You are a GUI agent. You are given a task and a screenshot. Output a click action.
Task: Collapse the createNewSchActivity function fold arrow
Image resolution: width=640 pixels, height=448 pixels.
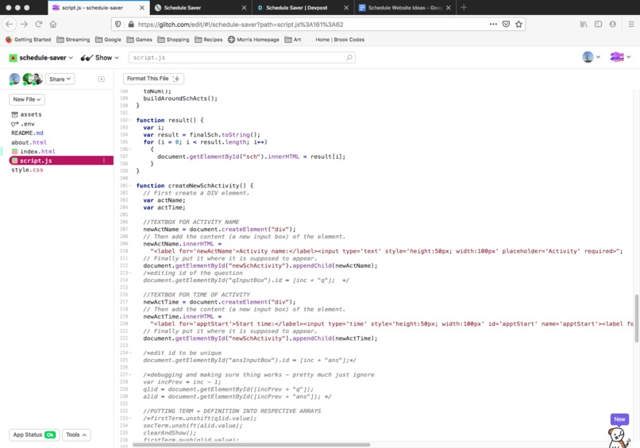[x=130, y=185]
